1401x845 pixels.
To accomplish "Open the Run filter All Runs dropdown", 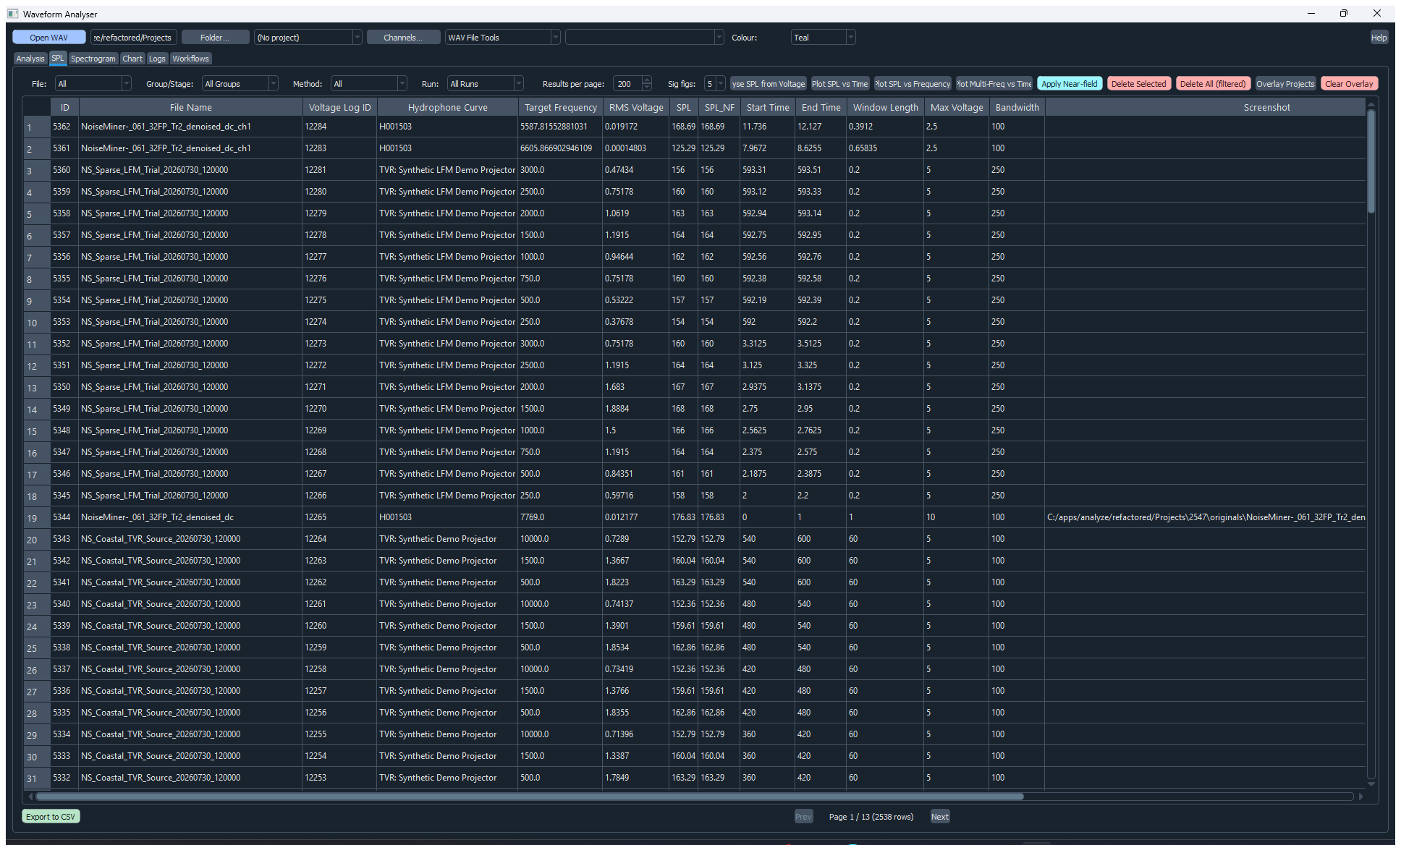I will click(486, 84).
